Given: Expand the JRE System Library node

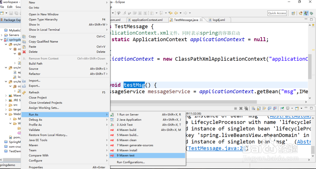Looking at the screenshot, I should pos(6,100).
